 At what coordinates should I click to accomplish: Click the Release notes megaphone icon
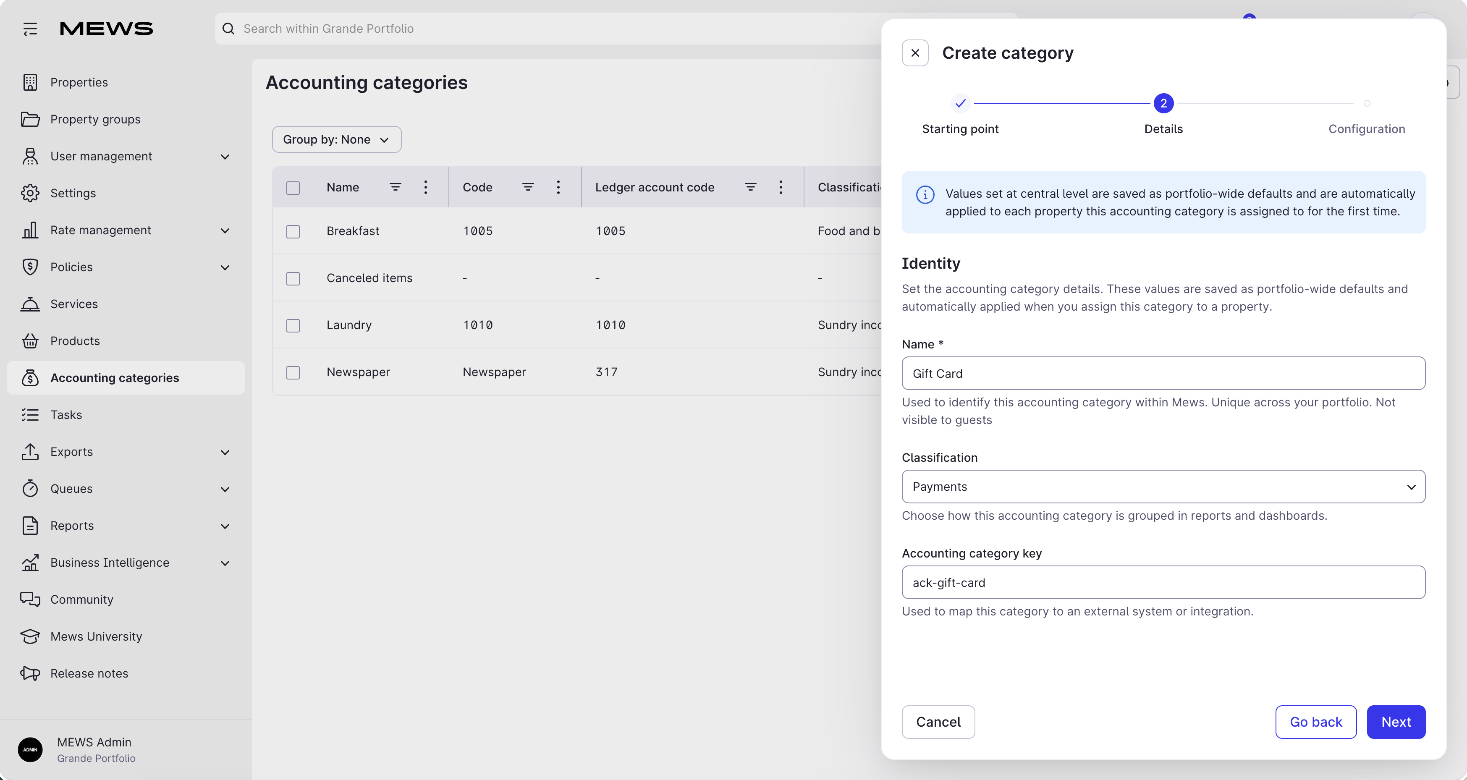[30, 673]
